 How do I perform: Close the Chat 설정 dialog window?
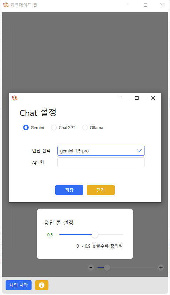point(153,98)
